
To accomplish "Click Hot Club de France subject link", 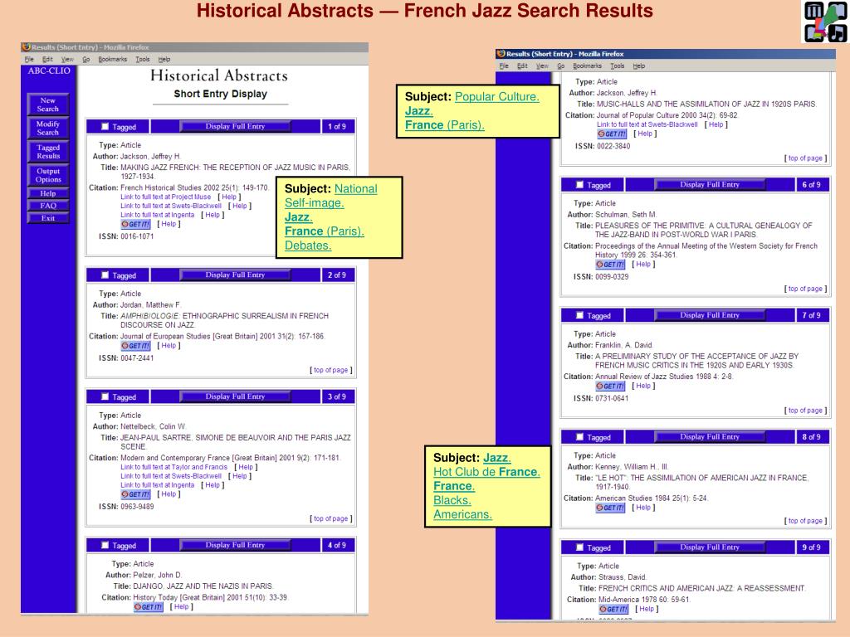I will tap(486, 472).
